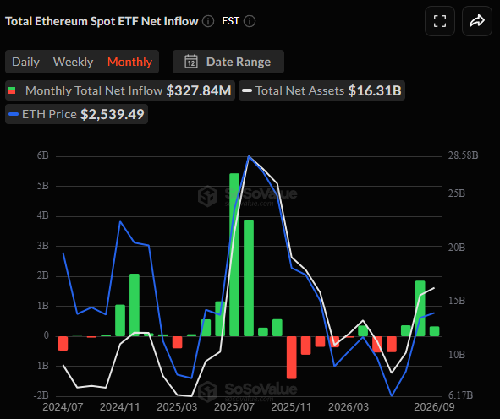The width and height of the screenshot is (500, 419).
Task: Click the -2B left axis label
Action: (41, 395)
